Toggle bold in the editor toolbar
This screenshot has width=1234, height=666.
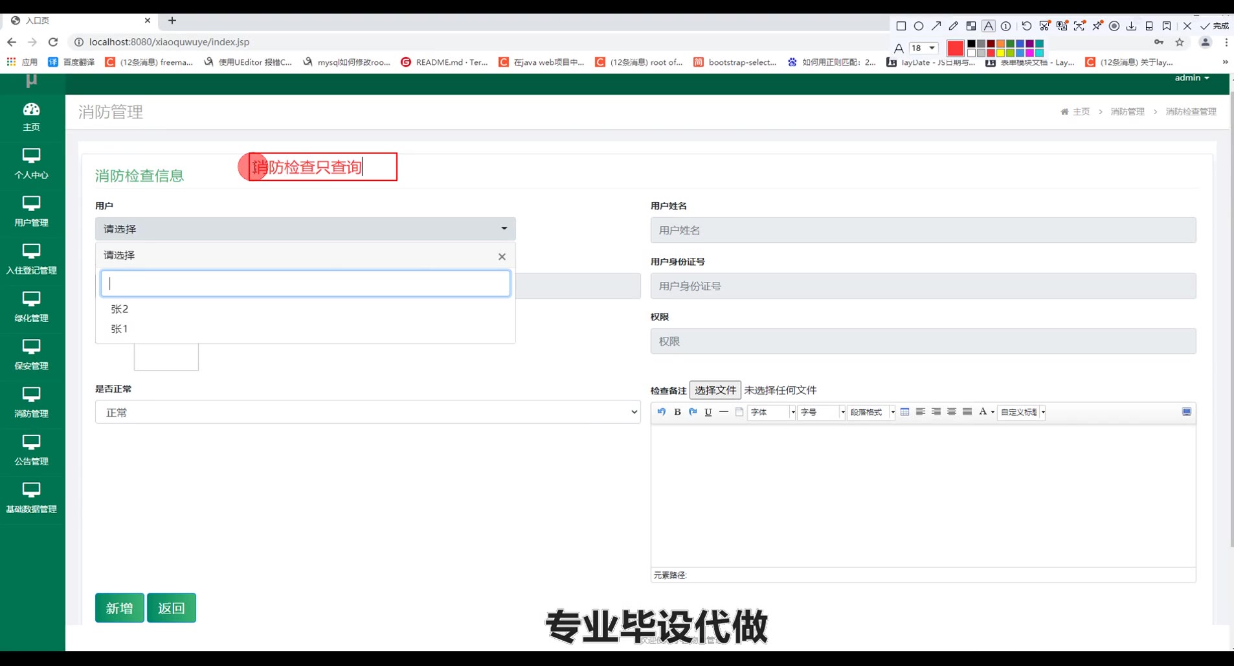(x=677, y=412)
